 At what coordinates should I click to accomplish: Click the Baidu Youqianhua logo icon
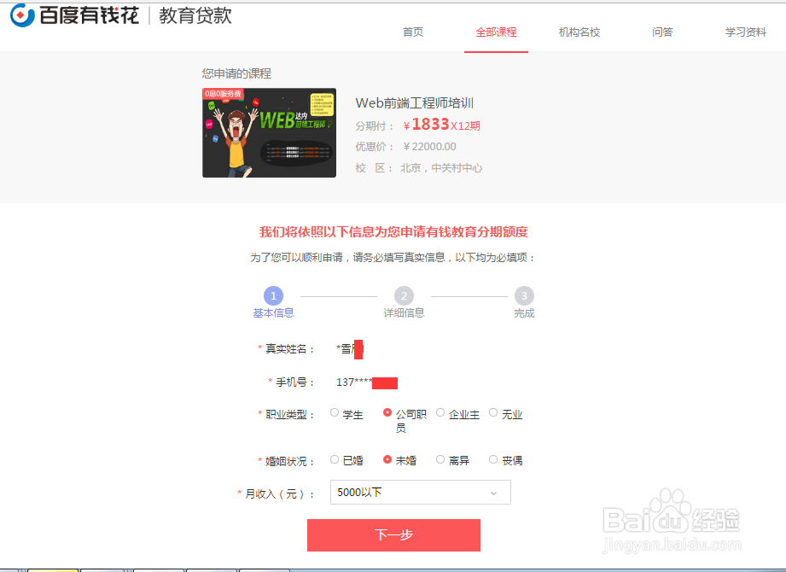(x=22, y=15)
